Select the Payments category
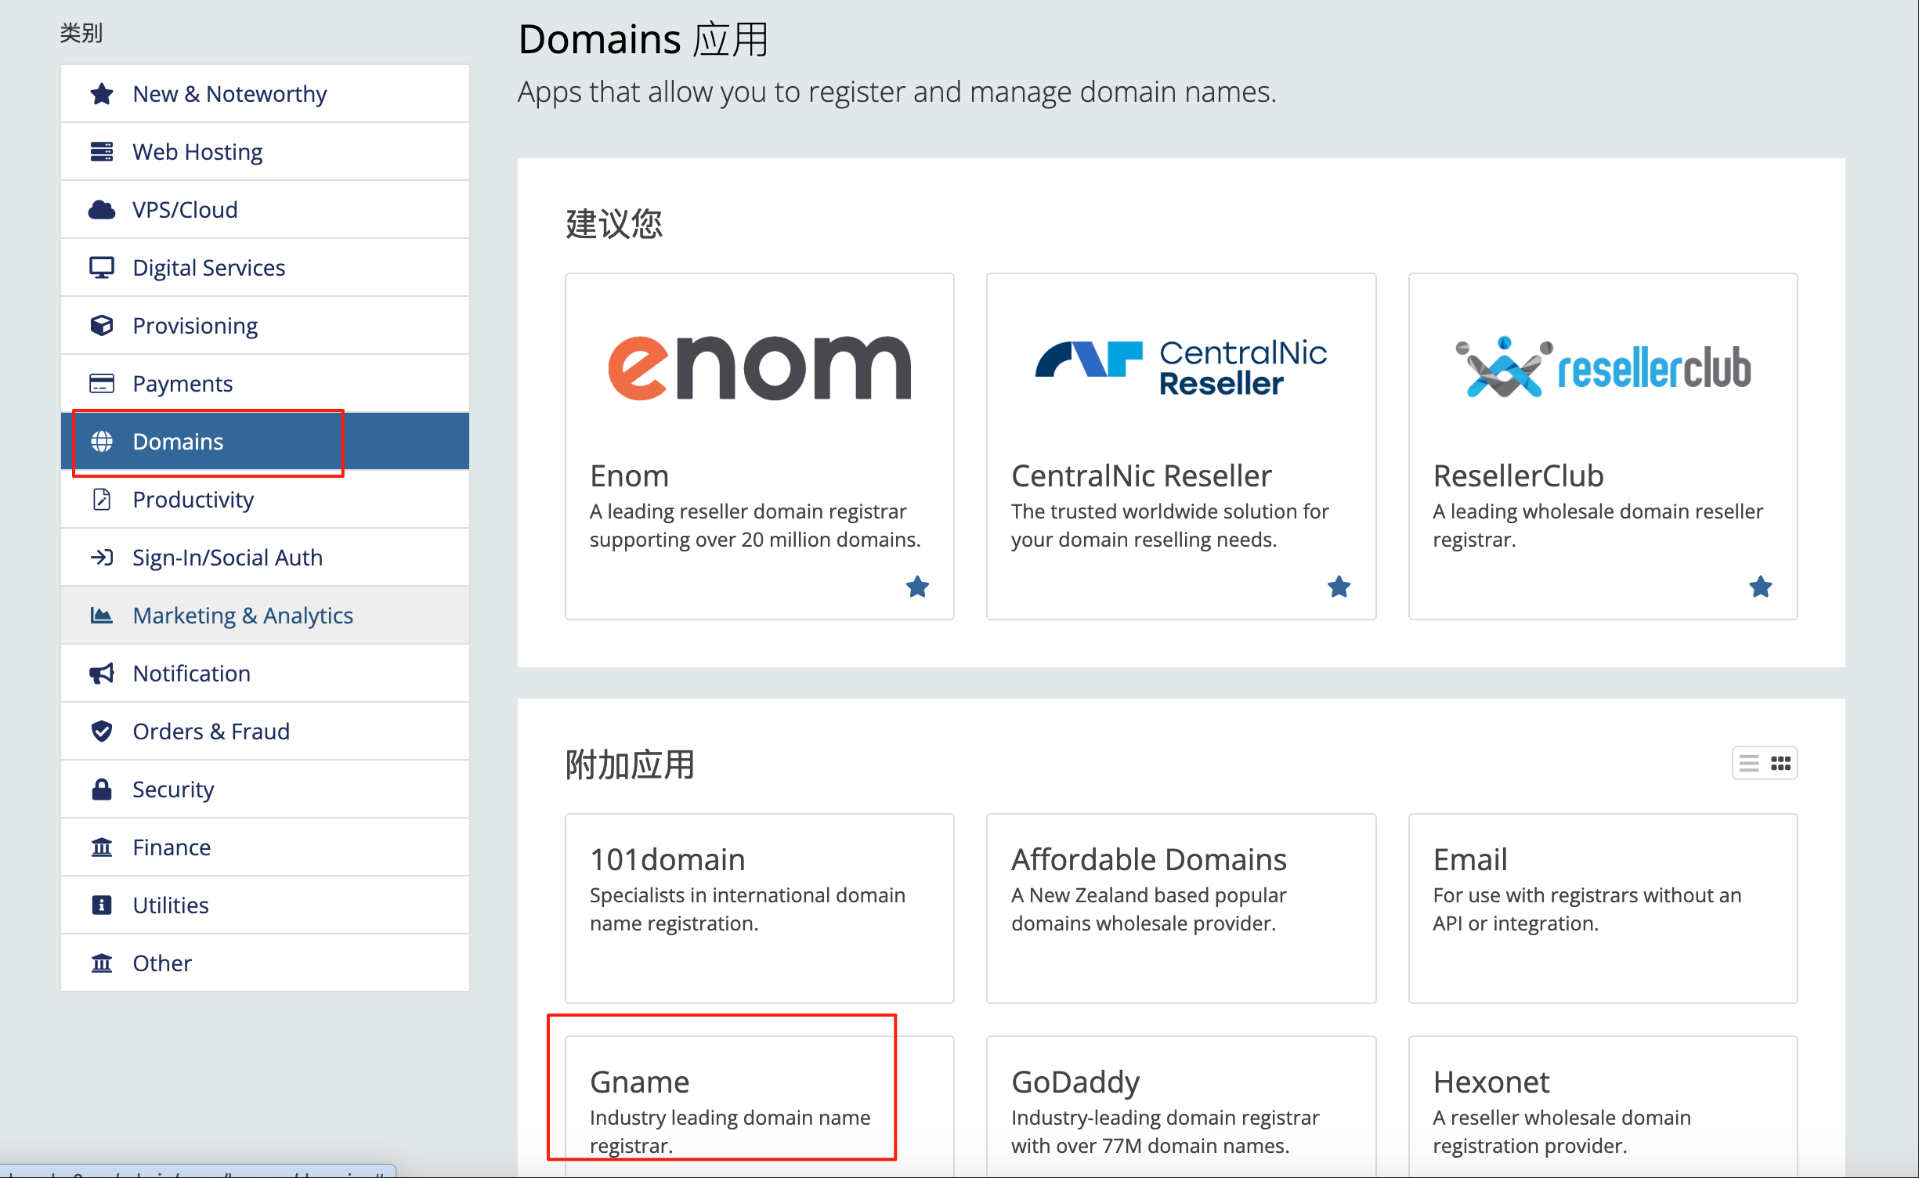This screenshot has height=1178, width=1919. coord(265,384)
